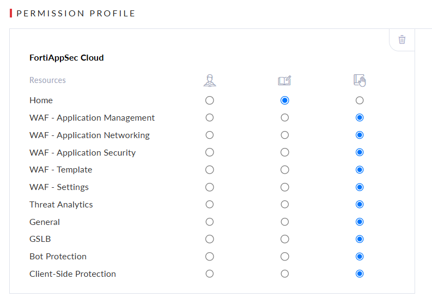Choose the middle radio for WAF - Settings

[284, 187]
